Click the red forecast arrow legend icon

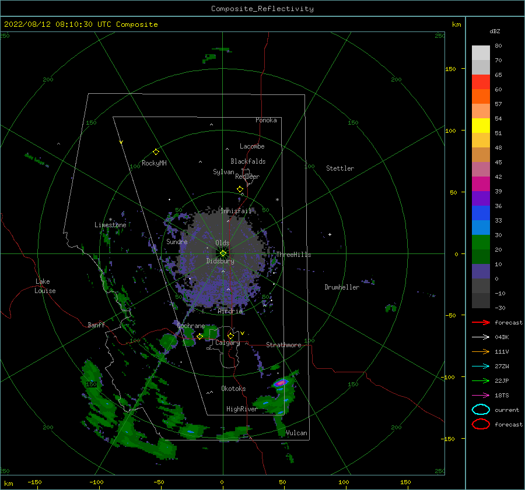[x=481, y=322]
